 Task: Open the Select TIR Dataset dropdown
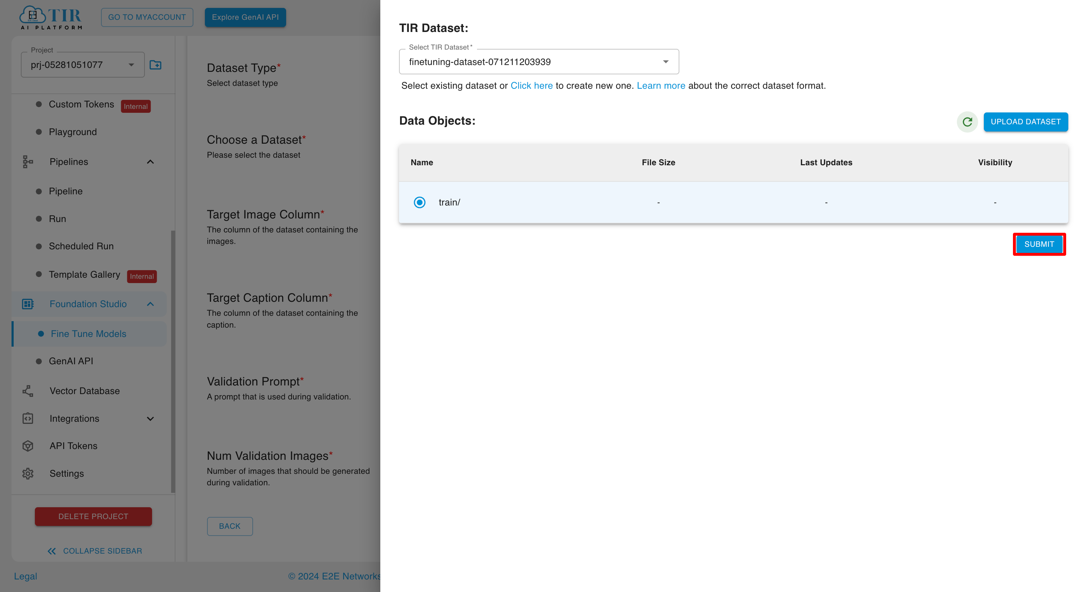tap(539, 62)
